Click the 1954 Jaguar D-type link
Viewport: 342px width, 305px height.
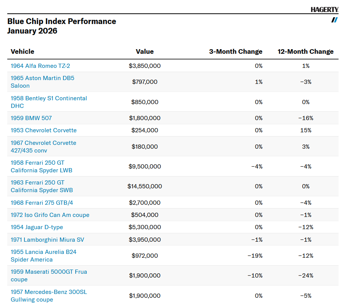coord(37,227)
